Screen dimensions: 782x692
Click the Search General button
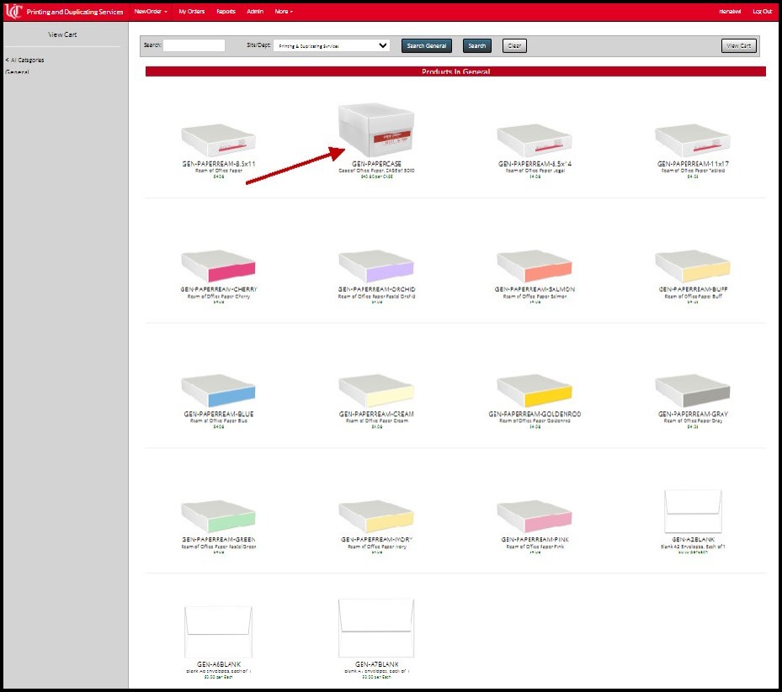pos(428,45)
